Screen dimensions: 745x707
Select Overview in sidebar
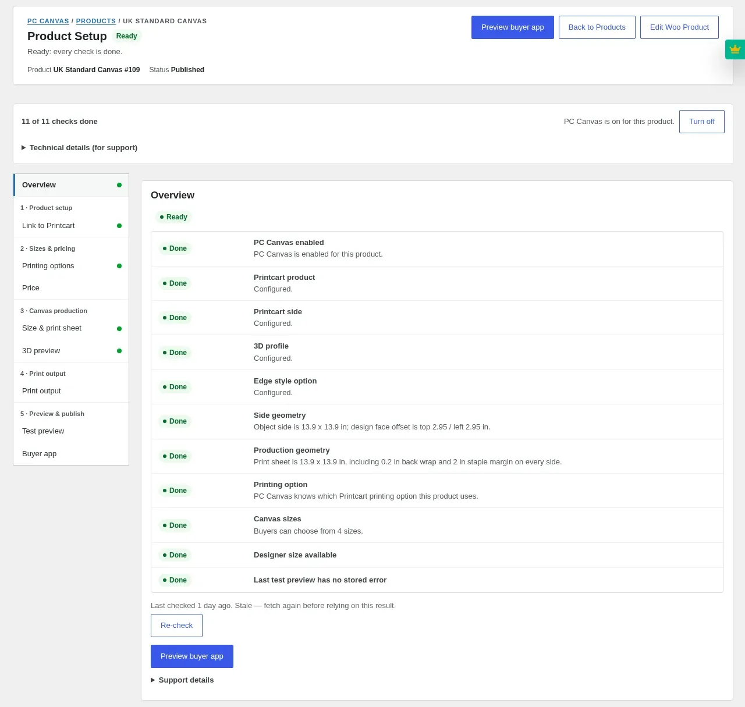pos(71,185)
